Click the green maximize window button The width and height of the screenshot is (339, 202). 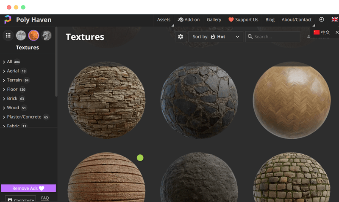click(23, 7)
